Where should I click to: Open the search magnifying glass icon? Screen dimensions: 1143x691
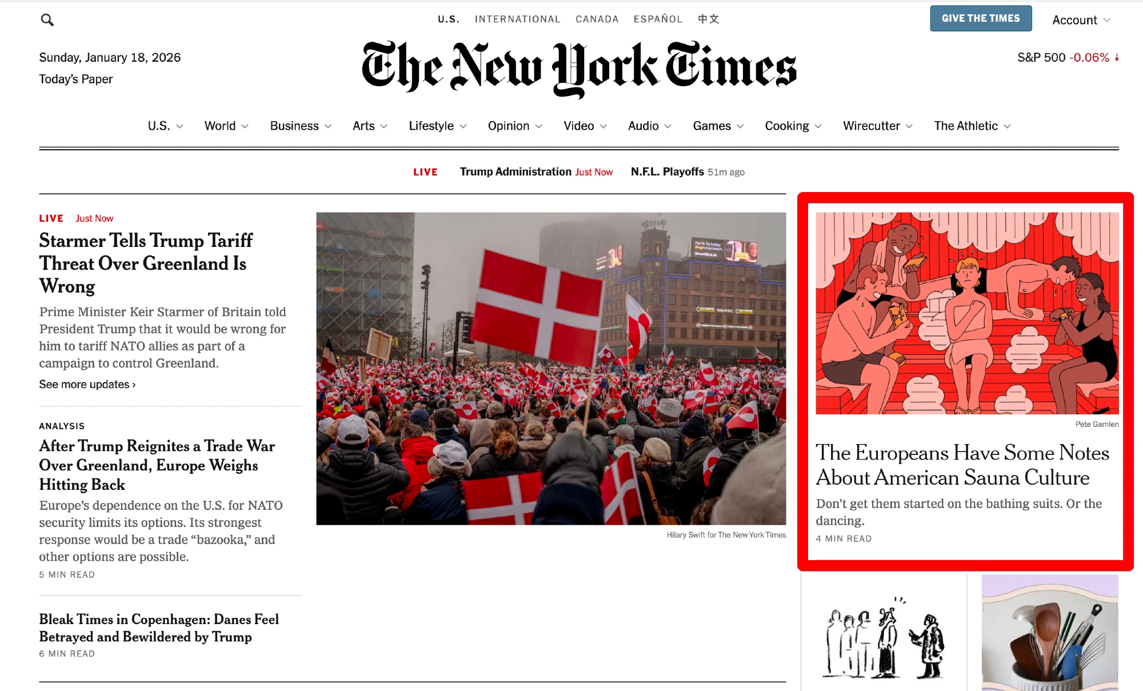tap(47, 20)
